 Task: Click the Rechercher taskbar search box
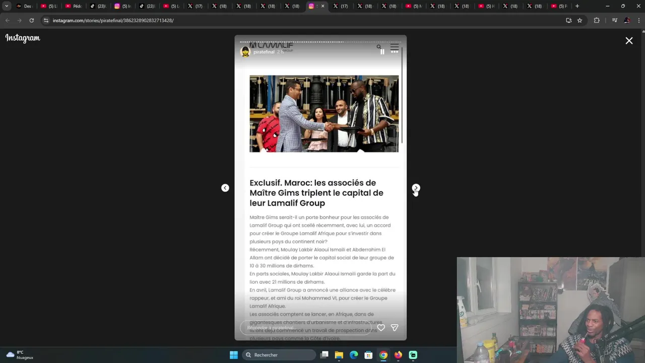click(279, 355)
